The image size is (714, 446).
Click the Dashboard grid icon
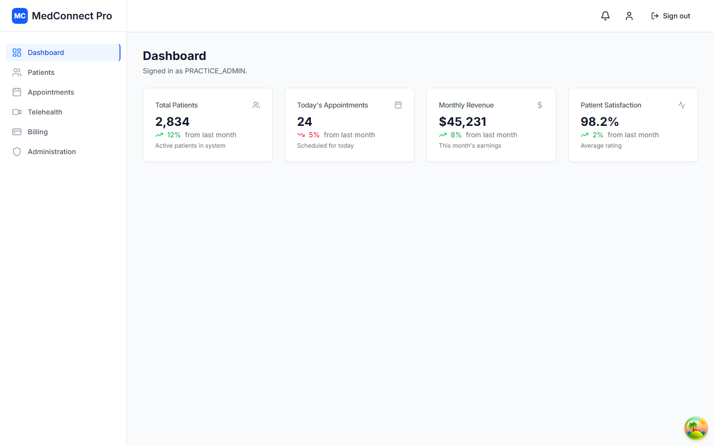[17, 53]
